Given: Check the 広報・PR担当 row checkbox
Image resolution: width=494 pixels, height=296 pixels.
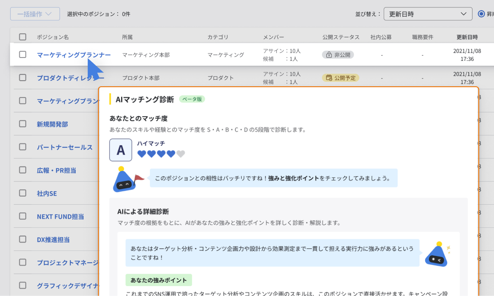Looking at the screenshot, I should point(23,170).
